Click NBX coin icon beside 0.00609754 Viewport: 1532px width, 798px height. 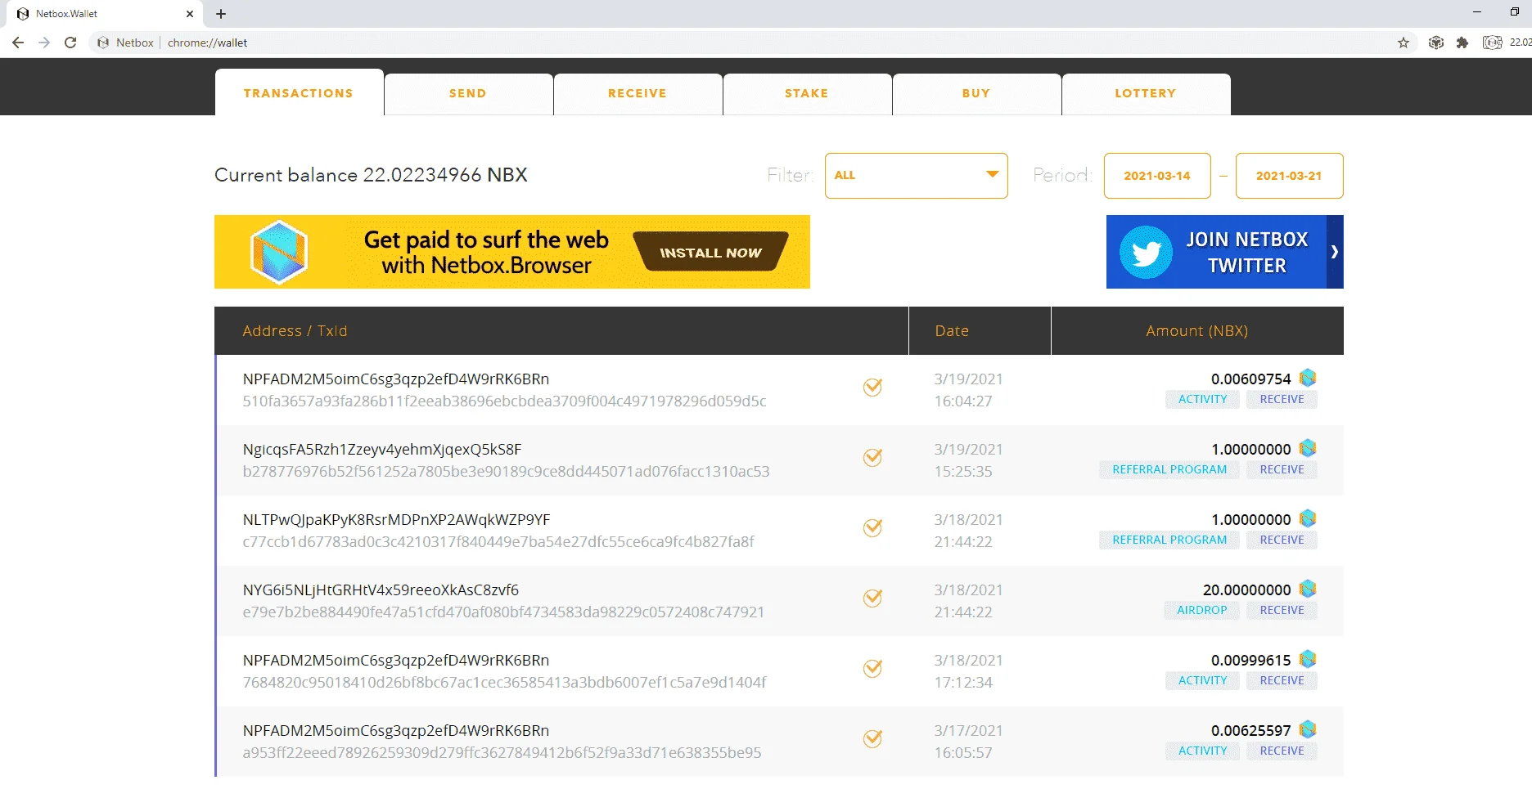click(x=1308, y=378)
